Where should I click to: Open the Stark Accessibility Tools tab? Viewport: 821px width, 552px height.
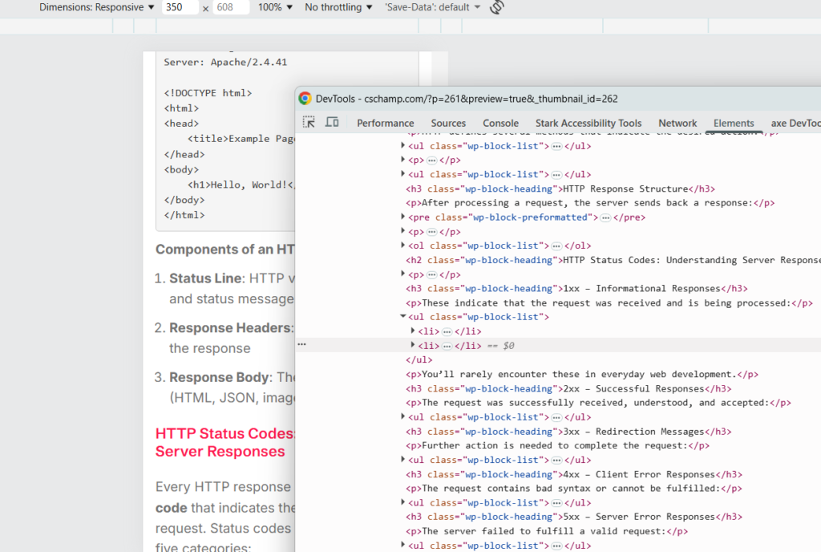tap(588, 123)
